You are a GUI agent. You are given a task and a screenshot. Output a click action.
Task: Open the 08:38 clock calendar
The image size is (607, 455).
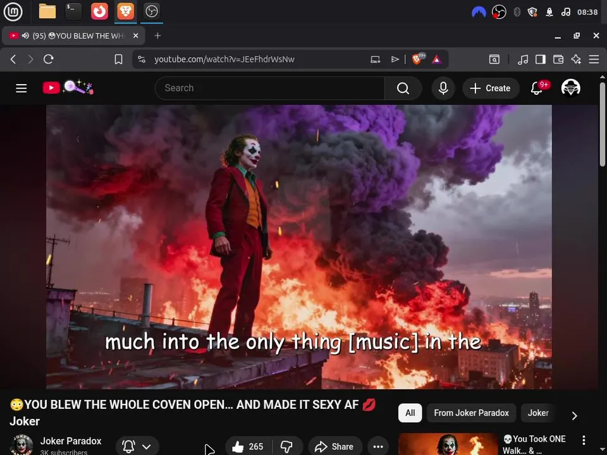587,12
